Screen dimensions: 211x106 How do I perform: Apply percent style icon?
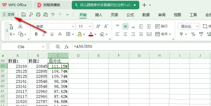point(193,34)
